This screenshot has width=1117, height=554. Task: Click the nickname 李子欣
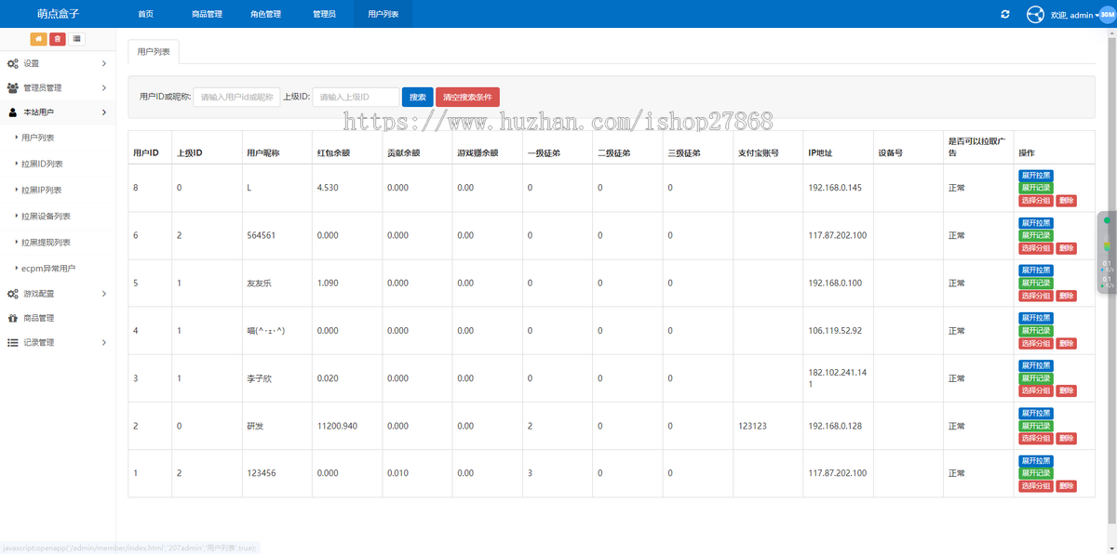coord(259,378)
